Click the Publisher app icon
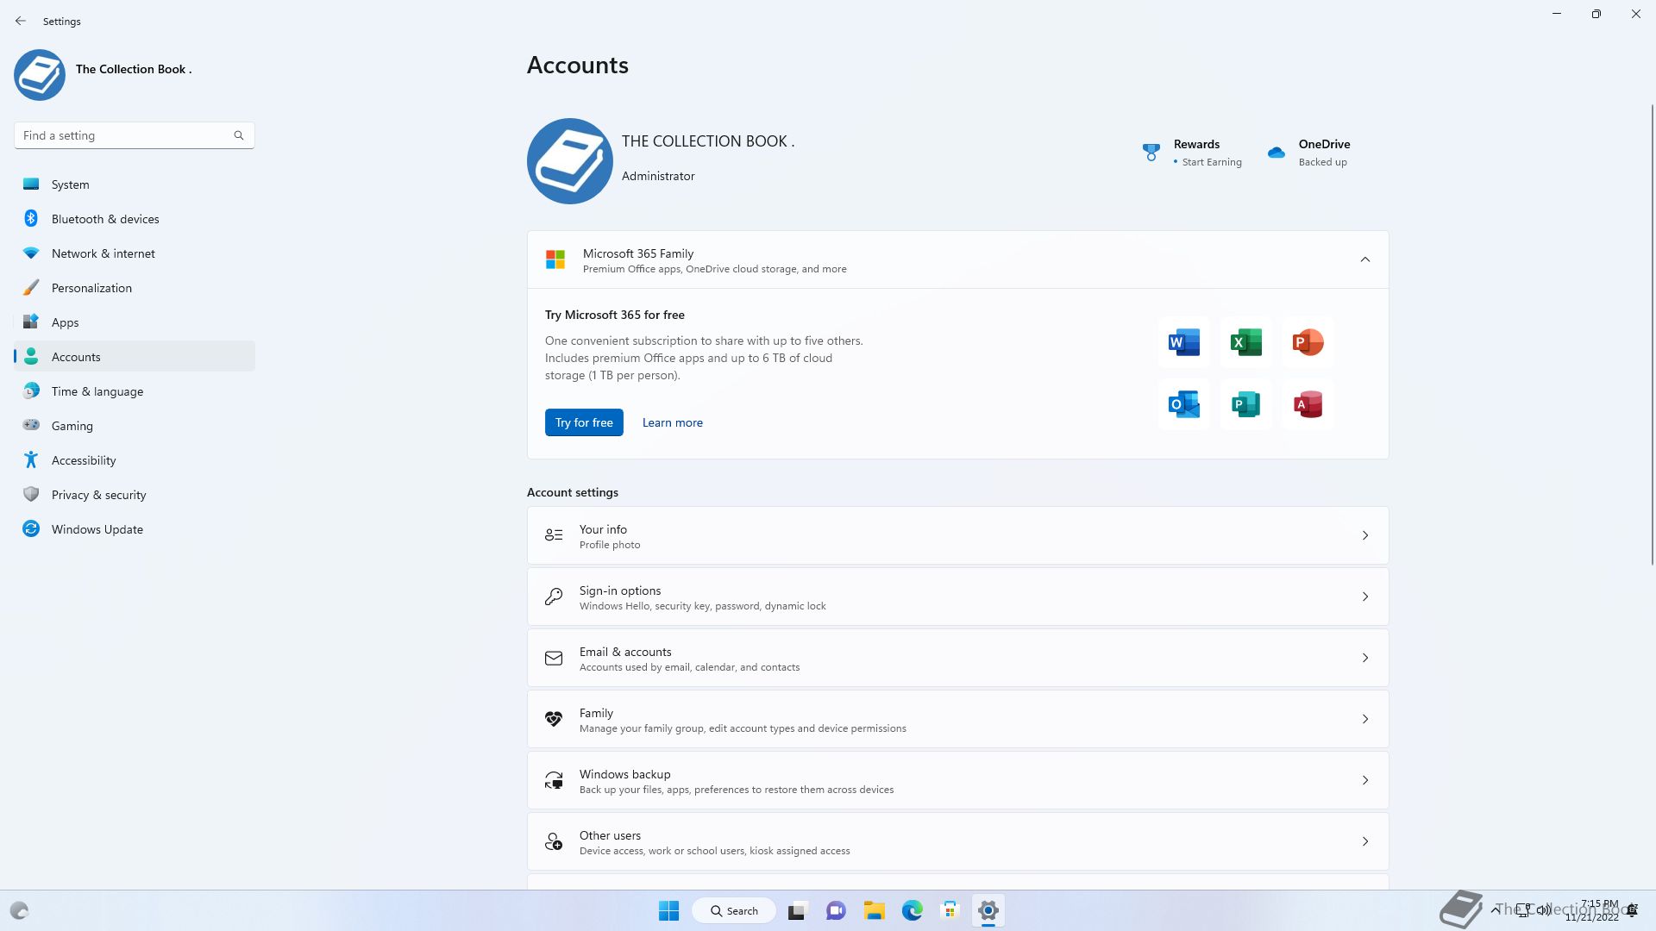 pos(1245,404)
